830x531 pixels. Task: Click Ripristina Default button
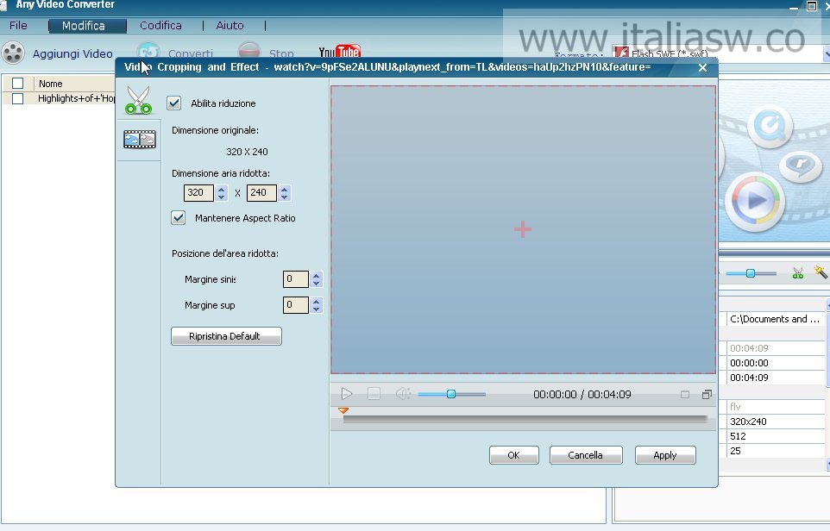pyautogui.click(x=226, y=336)
